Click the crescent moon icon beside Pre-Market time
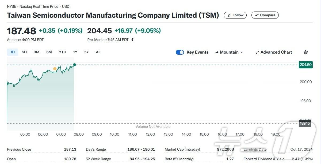Viewport: 321px width, 164px height. (132, 39)
